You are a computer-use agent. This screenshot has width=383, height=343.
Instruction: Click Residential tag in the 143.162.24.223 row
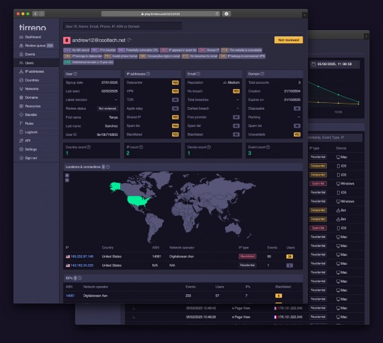click(247, 265)
